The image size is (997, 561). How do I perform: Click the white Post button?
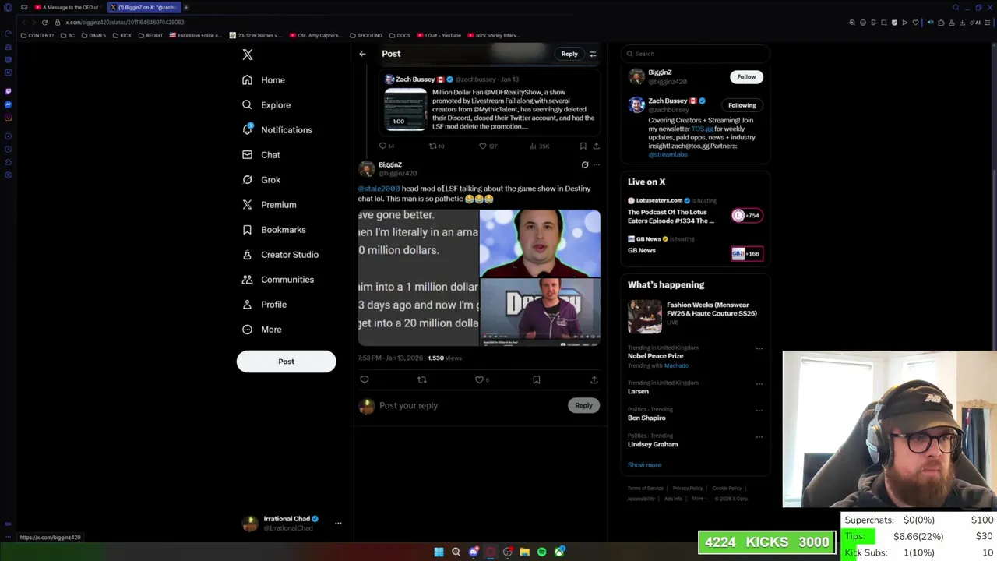tap(286, 362)
